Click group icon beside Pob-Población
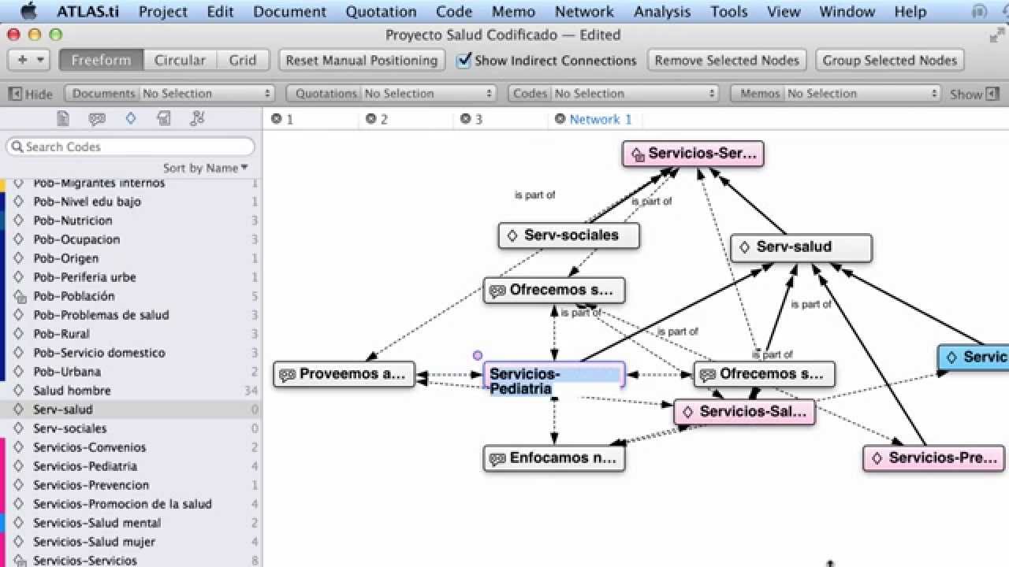 [20, 296]
